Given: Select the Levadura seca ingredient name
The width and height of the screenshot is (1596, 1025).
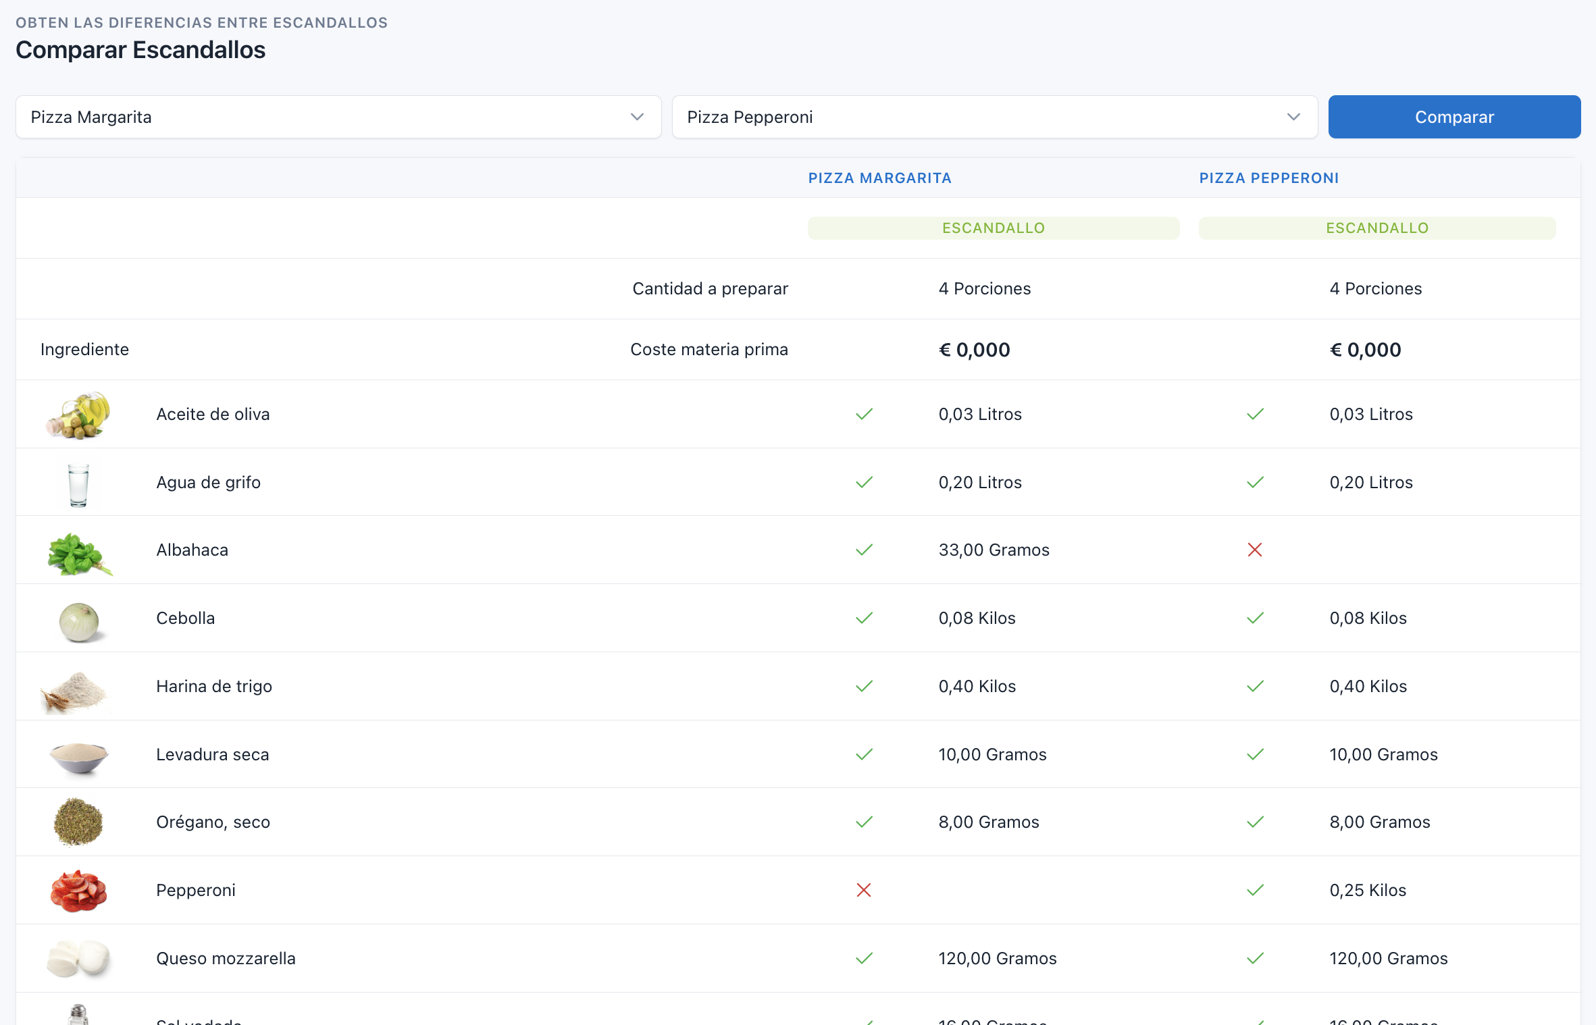Looking at the screenshot, I should (x=212, y=754).
